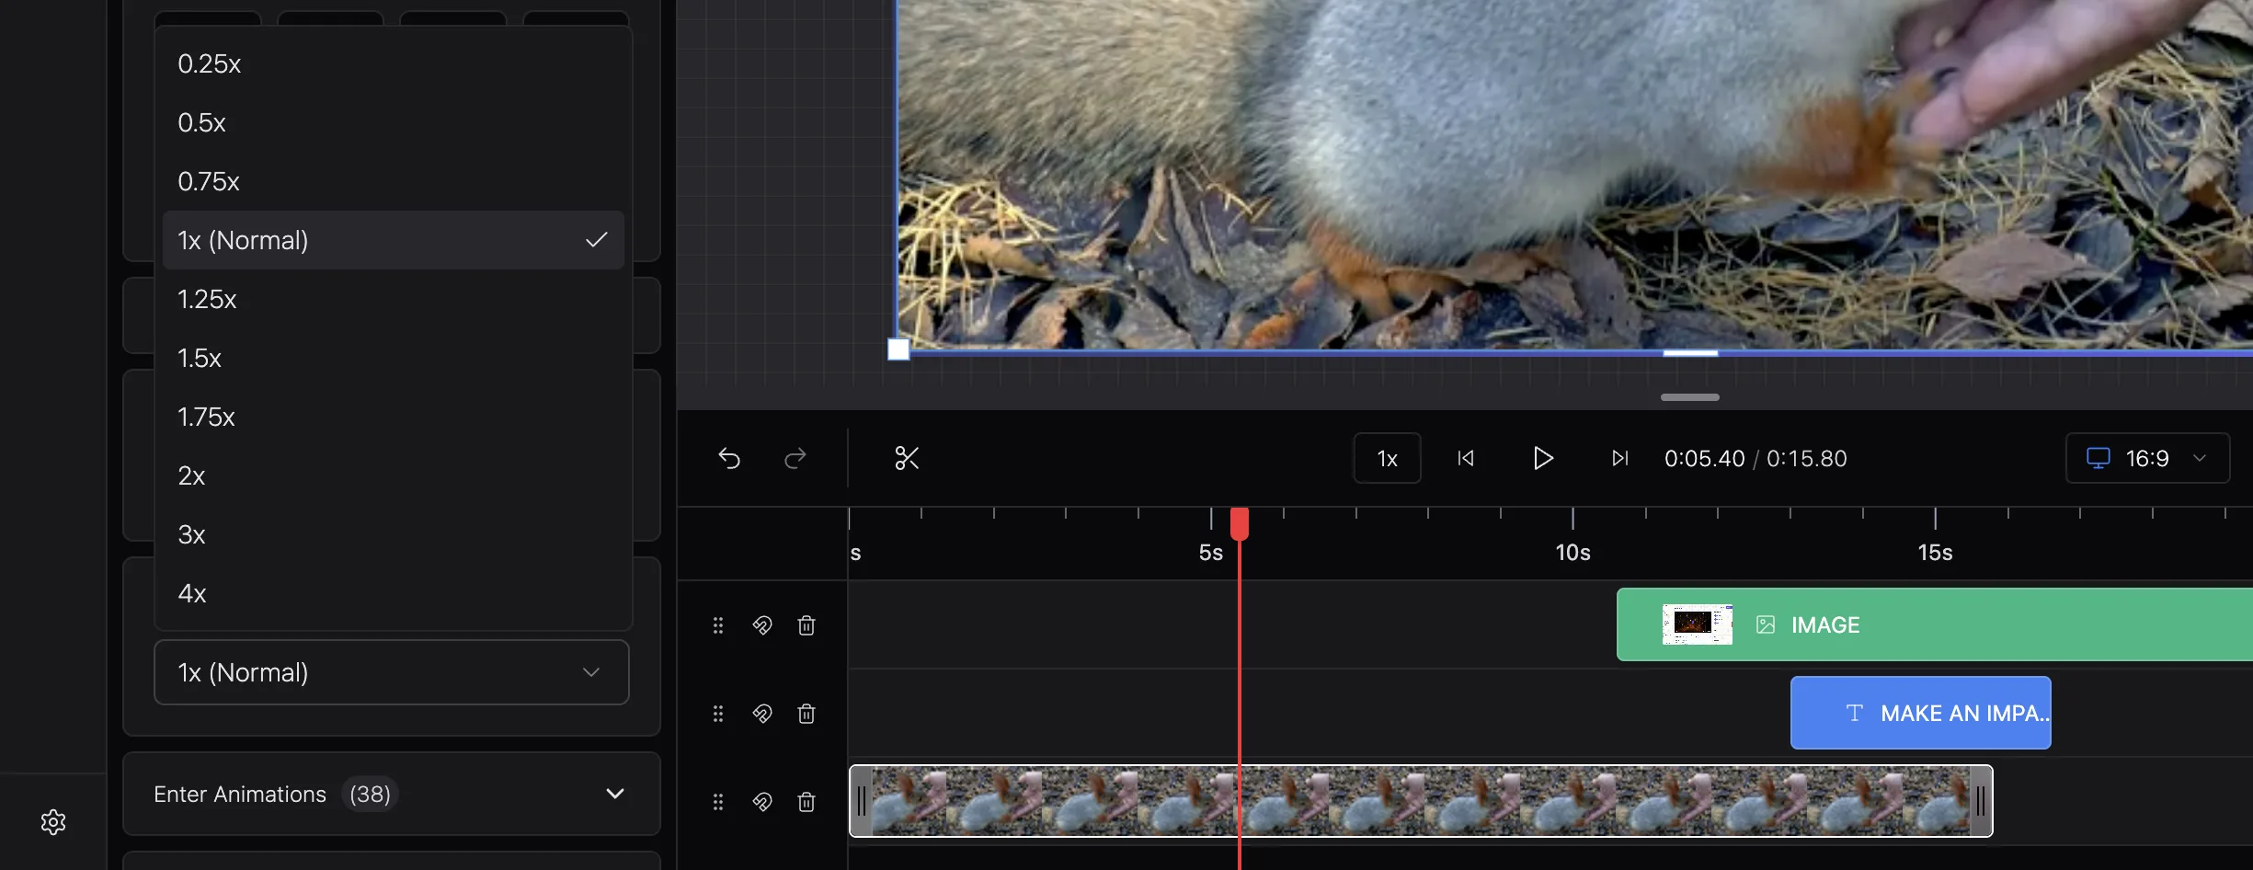Toggle magnet snapping on the video track

click(x=762, y=802)
